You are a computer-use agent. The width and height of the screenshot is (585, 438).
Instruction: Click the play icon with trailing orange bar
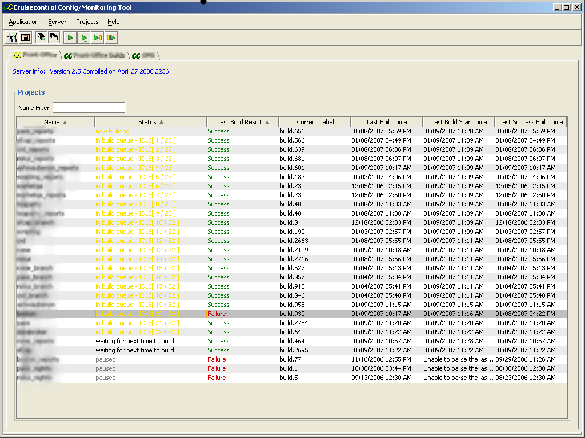click(x=98, y=38)
